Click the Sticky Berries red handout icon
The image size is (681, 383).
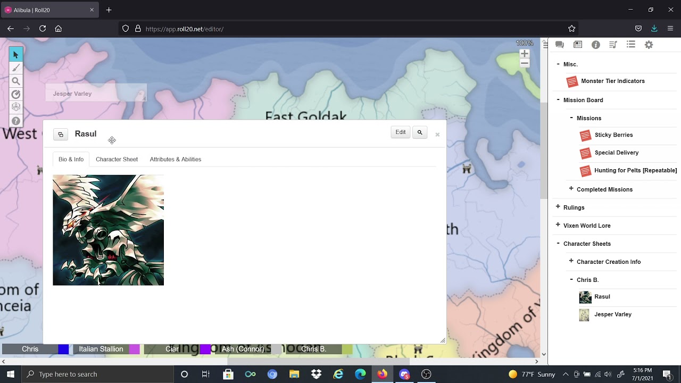pos(585,136)
